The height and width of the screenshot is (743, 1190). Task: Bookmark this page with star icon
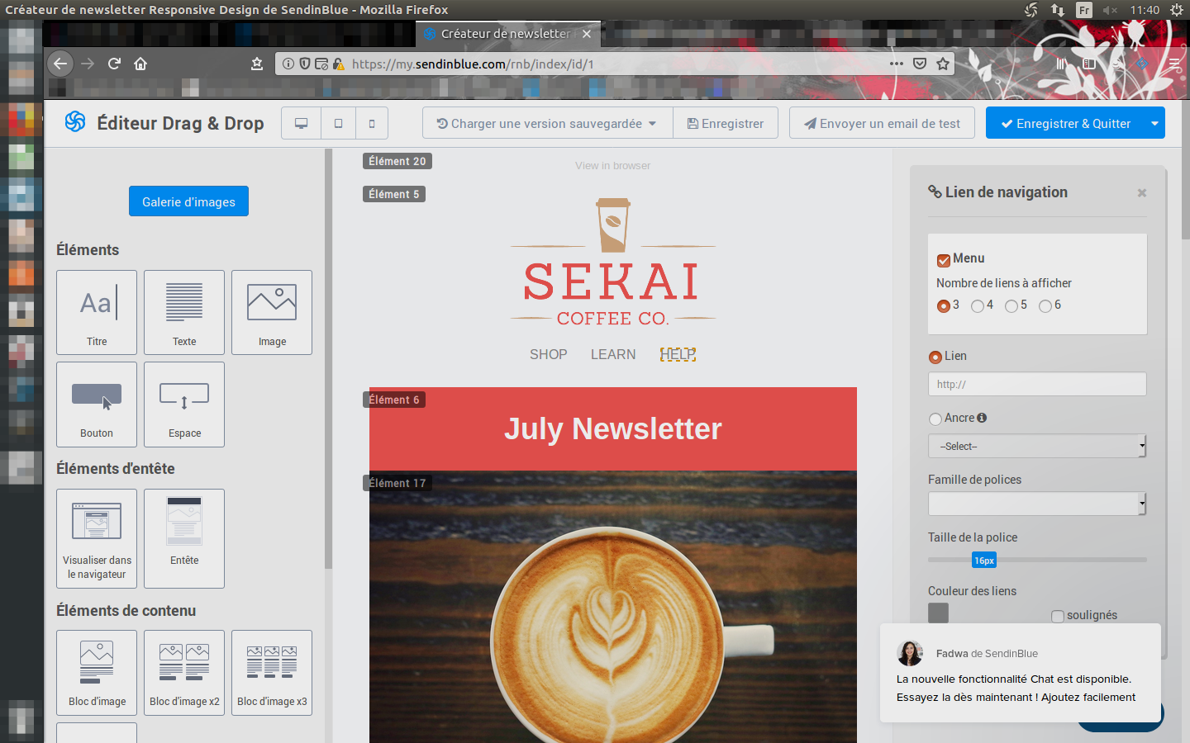pos(943,64)
